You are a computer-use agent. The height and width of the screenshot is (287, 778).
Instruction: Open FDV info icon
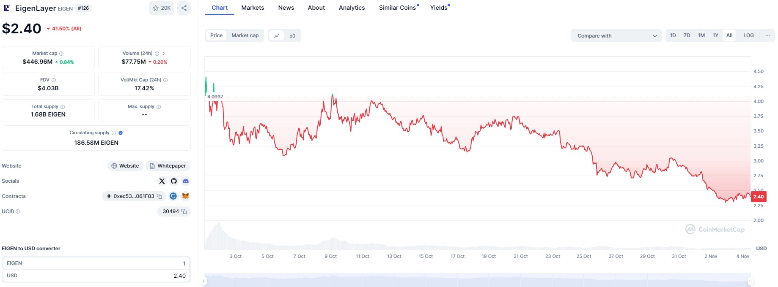coord(54,80)
